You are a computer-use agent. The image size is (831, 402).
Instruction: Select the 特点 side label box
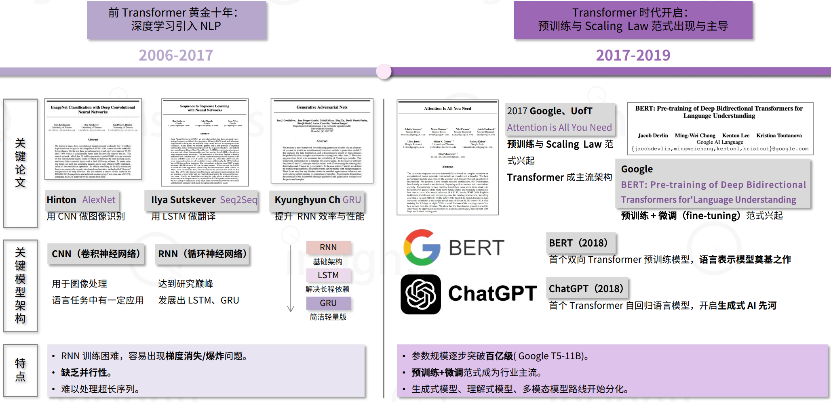pyautogui.click(x=20, y=370)
